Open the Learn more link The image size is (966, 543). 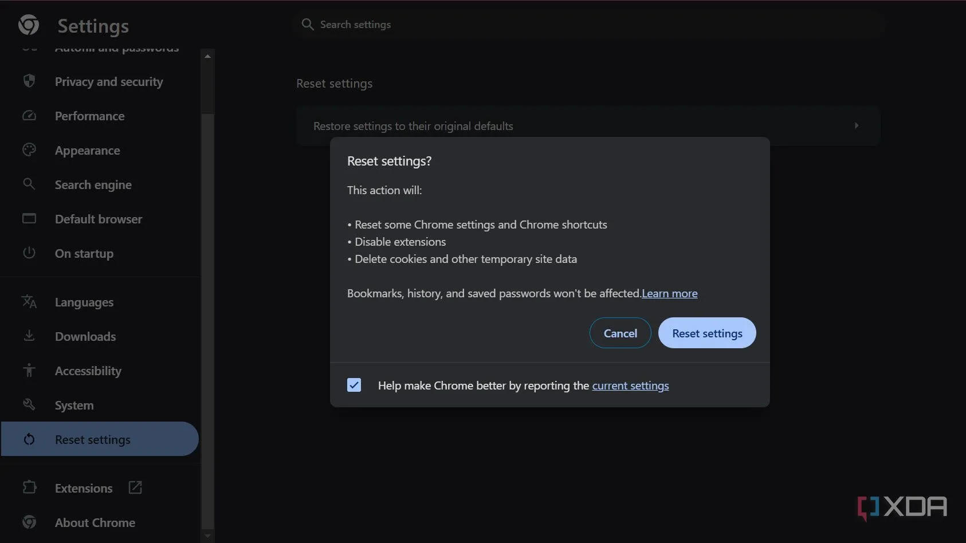point(669,293)
